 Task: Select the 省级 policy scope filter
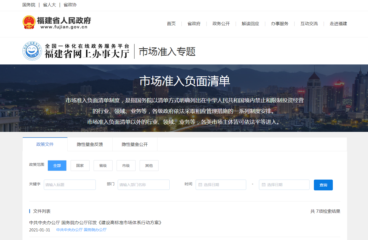pyautogui.click(x=103, y=166)
